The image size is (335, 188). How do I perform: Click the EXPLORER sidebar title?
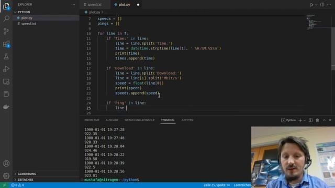(25, 5)
